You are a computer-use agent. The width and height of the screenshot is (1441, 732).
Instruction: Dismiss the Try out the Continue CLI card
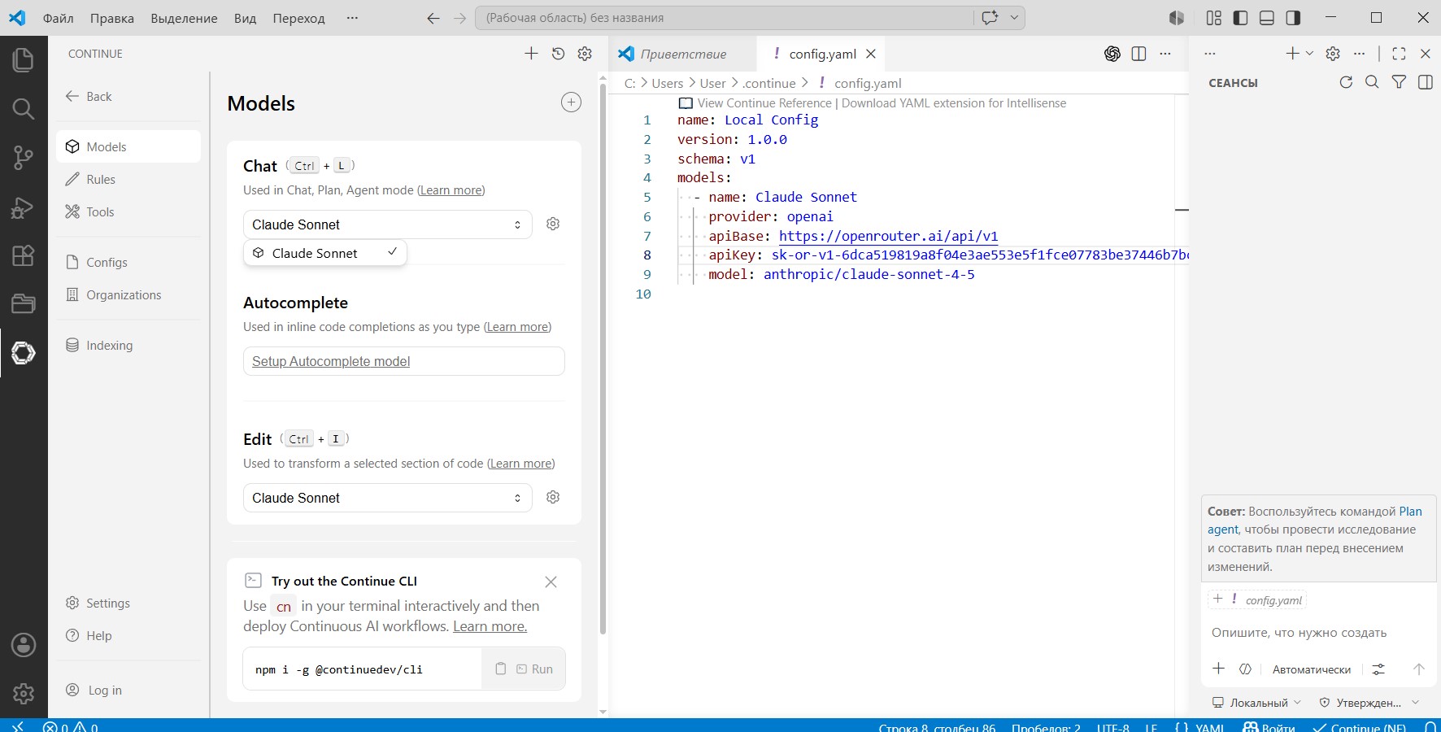[x=551, y=582]
